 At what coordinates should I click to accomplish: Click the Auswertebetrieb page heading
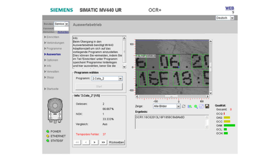tap(87, 25)
